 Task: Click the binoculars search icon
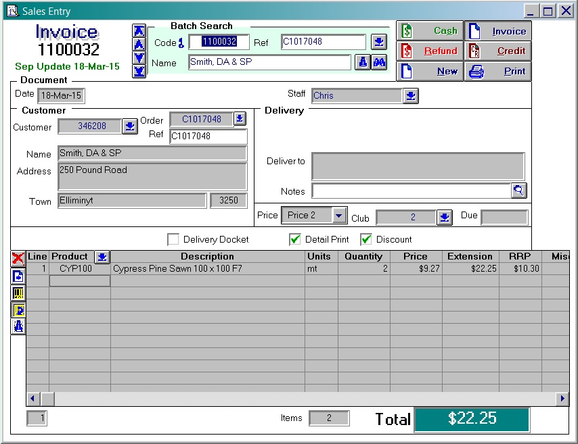coord(379,63)
